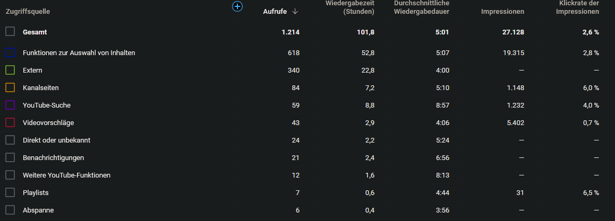Toggle the Gesamt checkbox
This screenshot has height=221, width=615.
pyautogui.click(x=10, y=32)
